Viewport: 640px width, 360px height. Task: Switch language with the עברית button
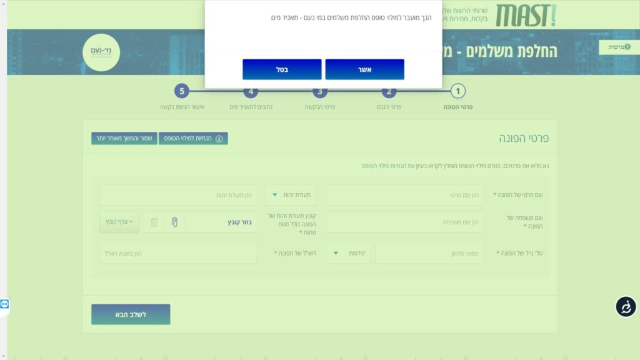click(x=619, y=47)
